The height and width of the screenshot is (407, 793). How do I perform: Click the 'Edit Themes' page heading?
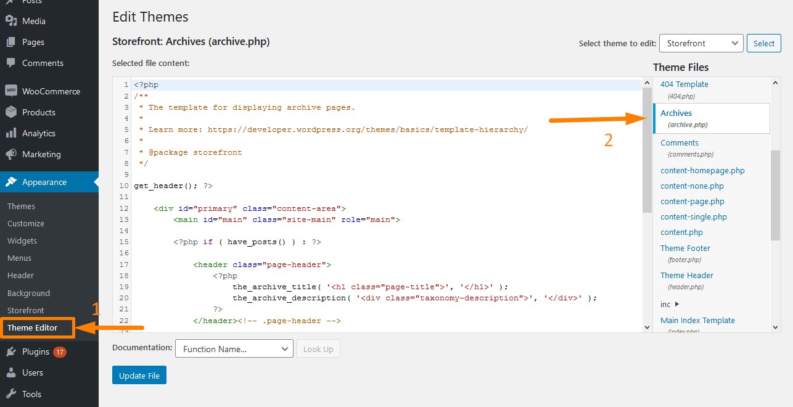coord(150,17)
